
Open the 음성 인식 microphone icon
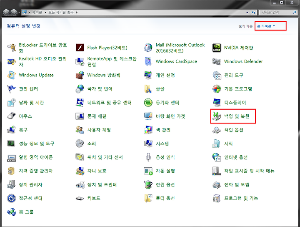coord(148,157)
